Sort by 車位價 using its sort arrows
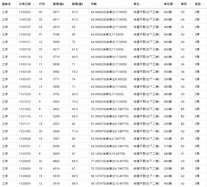The image size is (207, 187). click(x=176, y=4)
